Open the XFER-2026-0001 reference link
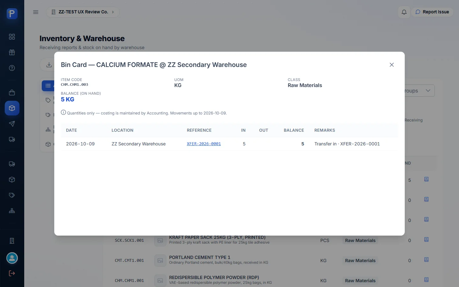Screen dimensions: 459x287 pyautogui.click(x=204, y=144)
